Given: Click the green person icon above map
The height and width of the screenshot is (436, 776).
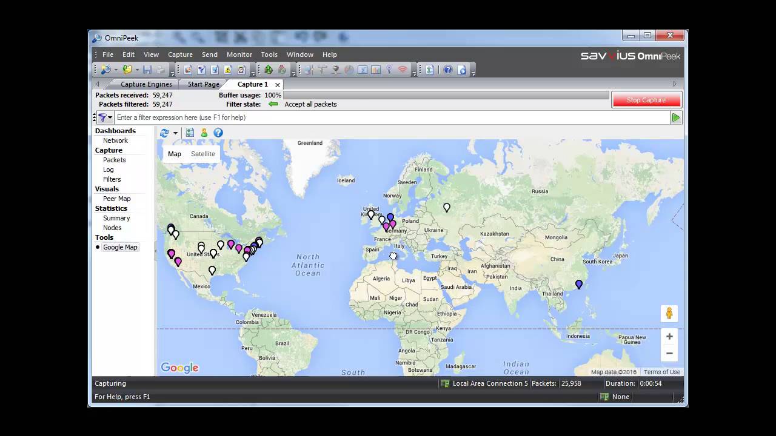Looking at the screenshot, I should pyautogui.click(x=204, y=133).
